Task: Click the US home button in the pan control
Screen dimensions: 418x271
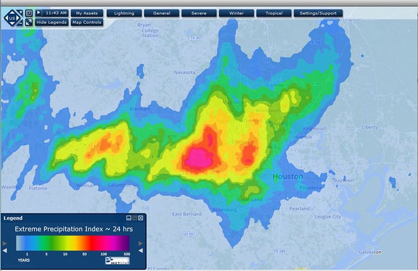Action: tap(12, 18)
